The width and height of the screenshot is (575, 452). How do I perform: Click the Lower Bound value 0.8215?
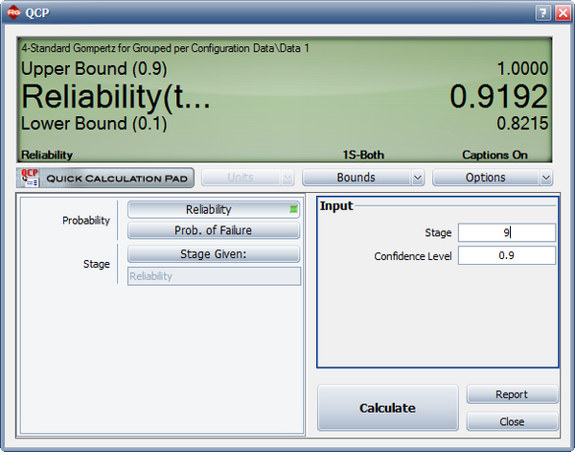(522, 124)
